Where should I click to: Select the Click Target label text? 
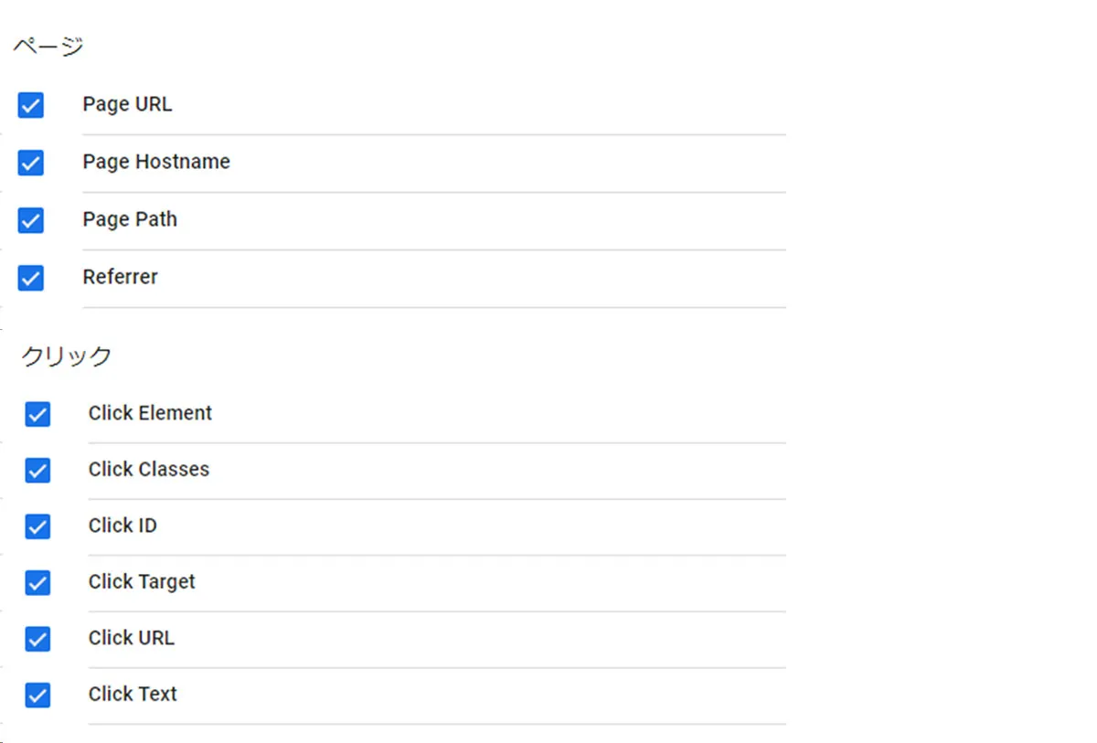pyautogui.click(x=142, y=581)
